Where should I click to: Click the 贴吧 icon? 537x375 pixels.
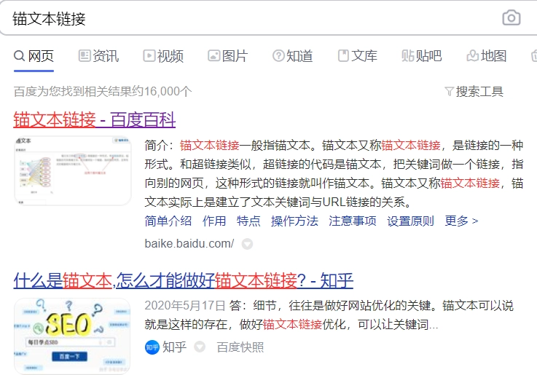(407, 55)
